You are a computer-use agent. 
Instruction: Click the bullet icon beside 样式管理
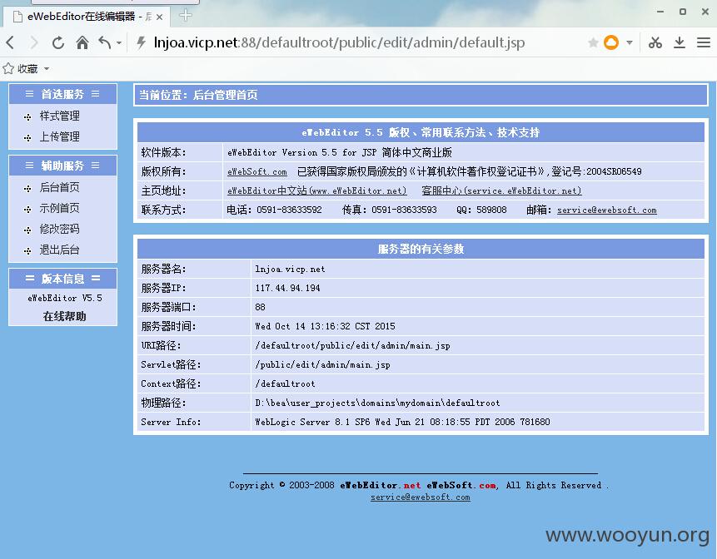point(27,117)
